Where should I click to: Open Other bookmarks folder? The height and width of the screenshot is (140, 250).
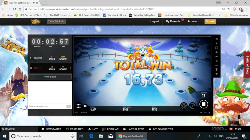click(236, 15)
